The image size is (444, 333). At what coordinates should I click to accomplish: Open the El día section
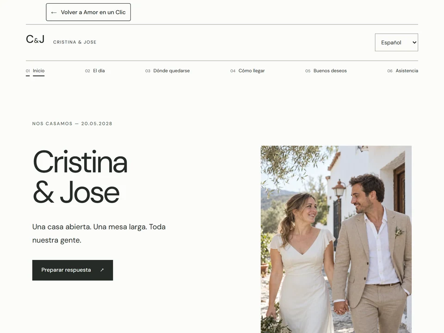99,71
